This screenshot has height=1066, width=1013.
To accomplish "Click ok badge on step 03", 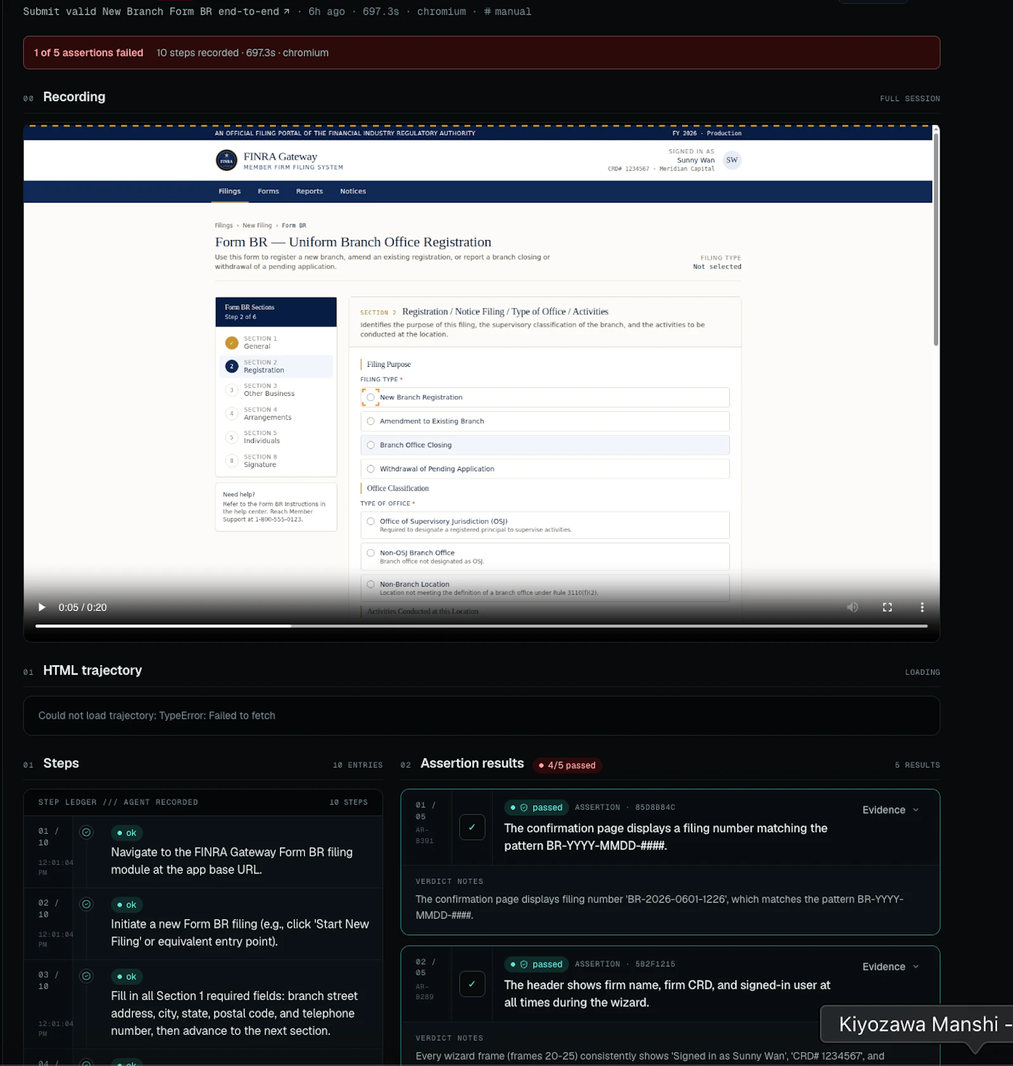I will point(127,977).
